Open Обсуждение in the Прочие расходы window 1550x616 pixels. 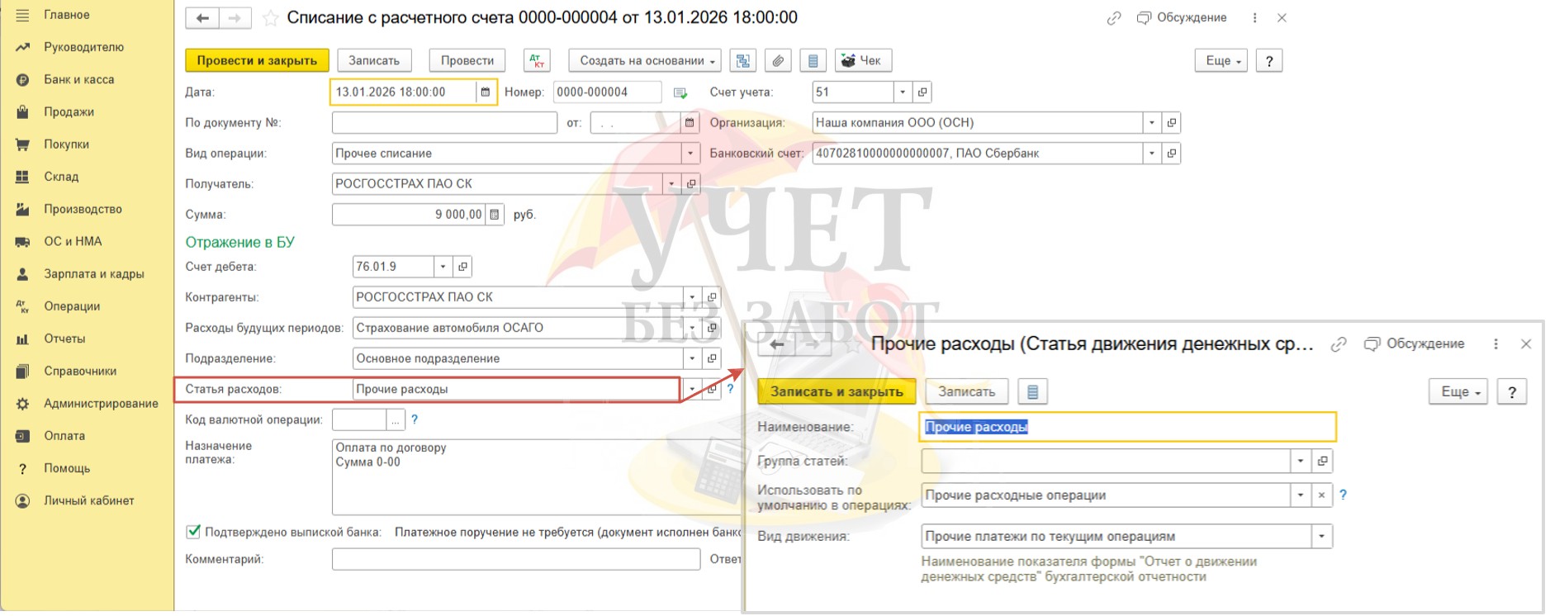tap(1415, 344)
